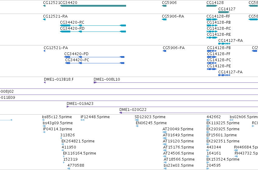The image size is (258, 170).
Task: Select EST label EK119225.5prime
Action: (x=223, y=123)
